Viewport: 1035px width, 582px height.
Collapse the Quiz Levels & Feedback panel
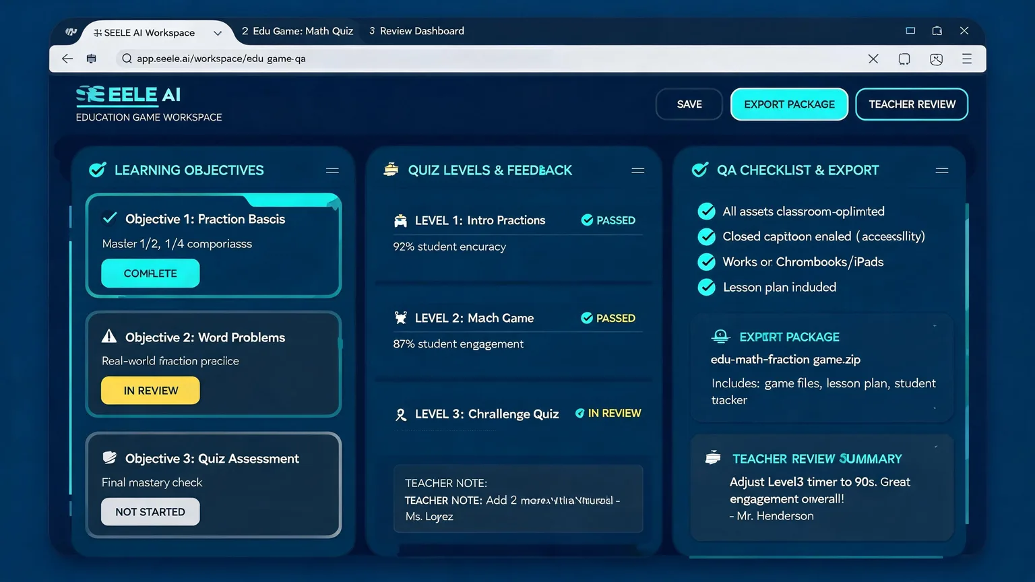[x=638, y=170]
